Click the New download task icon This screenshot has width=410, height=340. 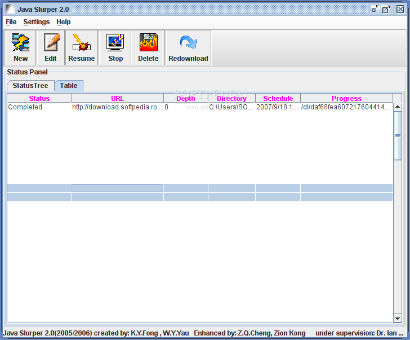20,42
